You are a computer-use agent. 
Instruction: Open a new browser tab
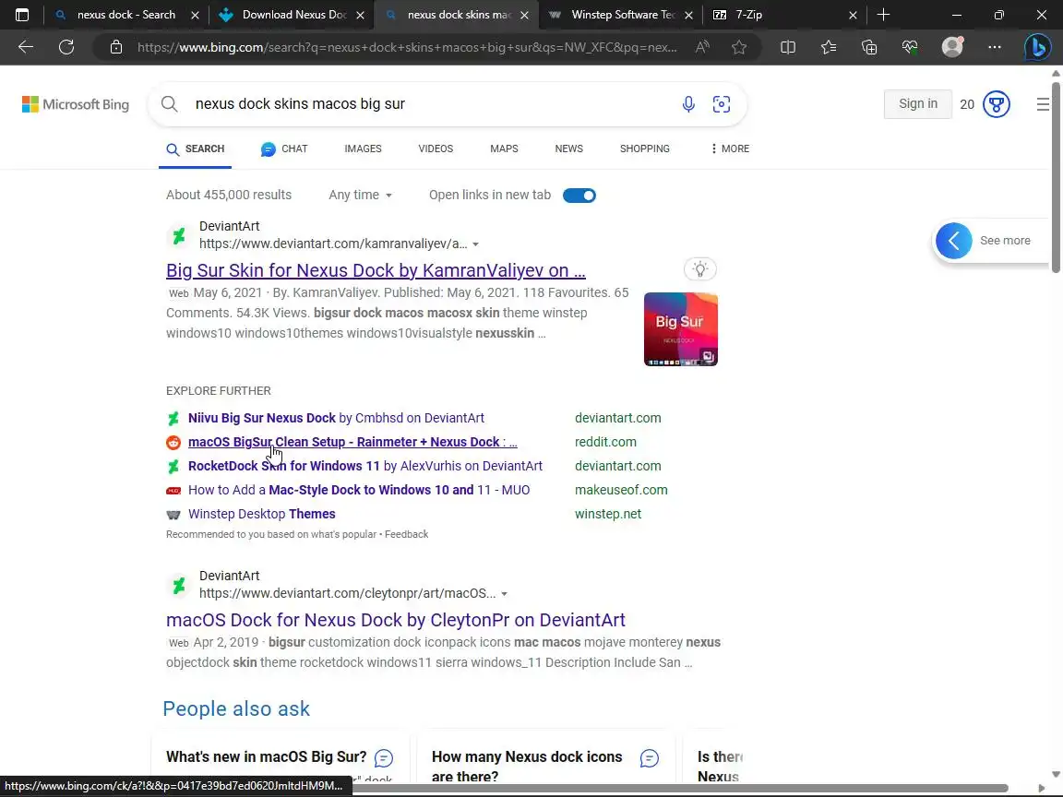coord(883,14)
